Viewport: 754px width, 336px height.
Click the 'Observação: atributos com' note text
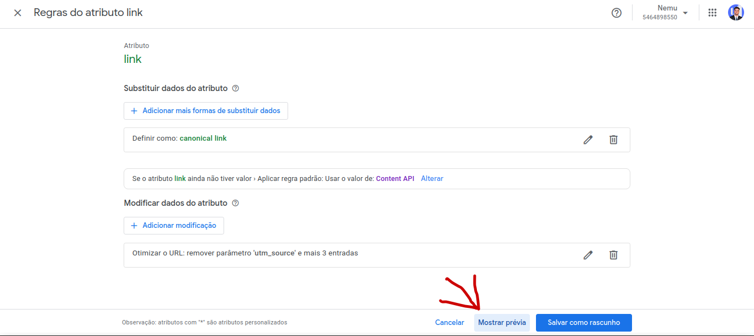coord(204,323)
